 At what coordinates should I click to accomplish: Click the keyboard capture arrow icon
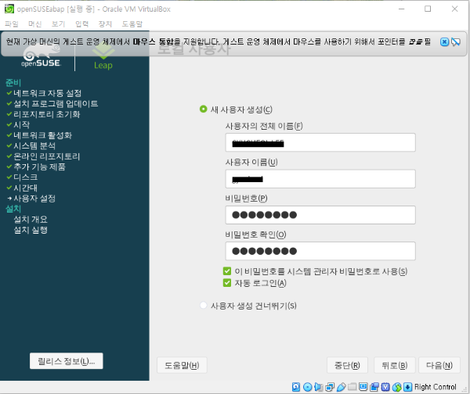point(407,387)
